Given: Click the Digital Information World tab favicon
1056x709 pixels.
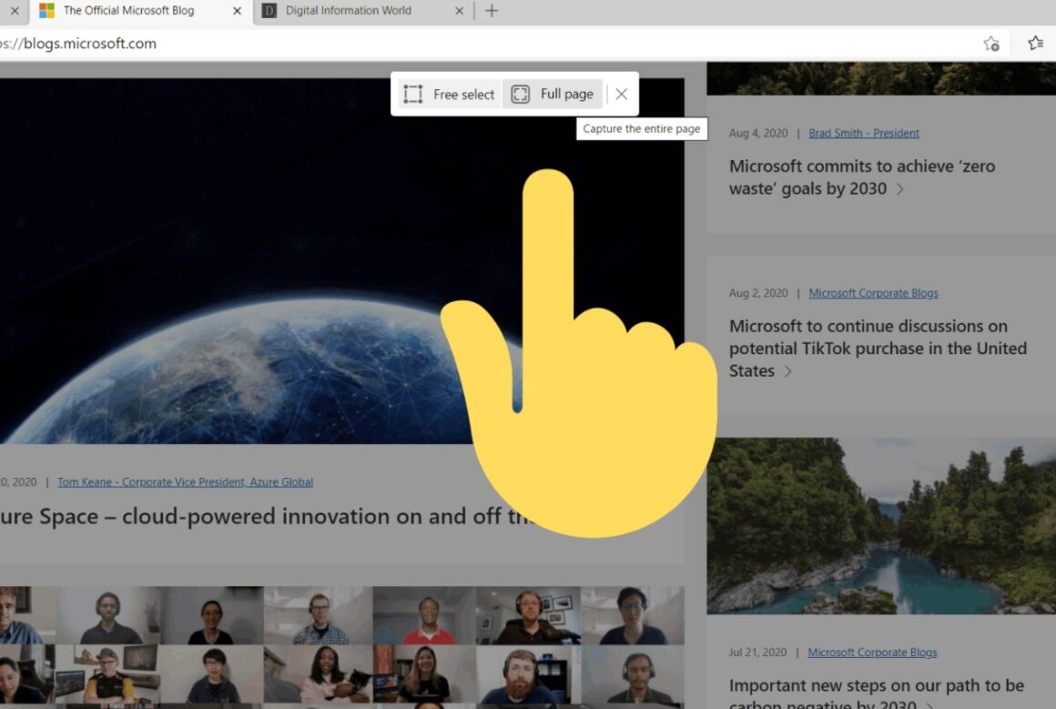Looking at the screenshot, I should click(x=269, y=11).
